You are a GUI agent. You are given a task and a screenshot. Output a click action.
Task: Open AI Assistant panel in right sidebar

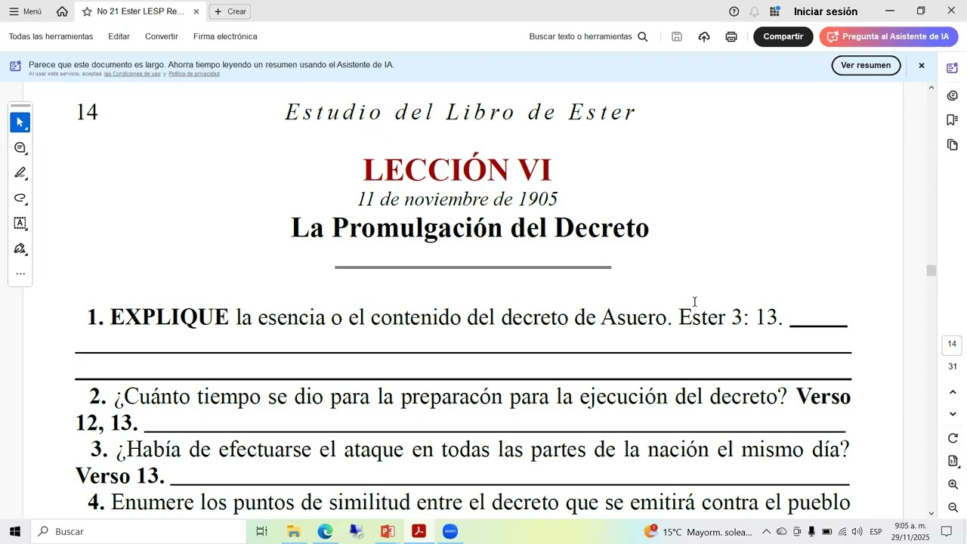point(953,68)
